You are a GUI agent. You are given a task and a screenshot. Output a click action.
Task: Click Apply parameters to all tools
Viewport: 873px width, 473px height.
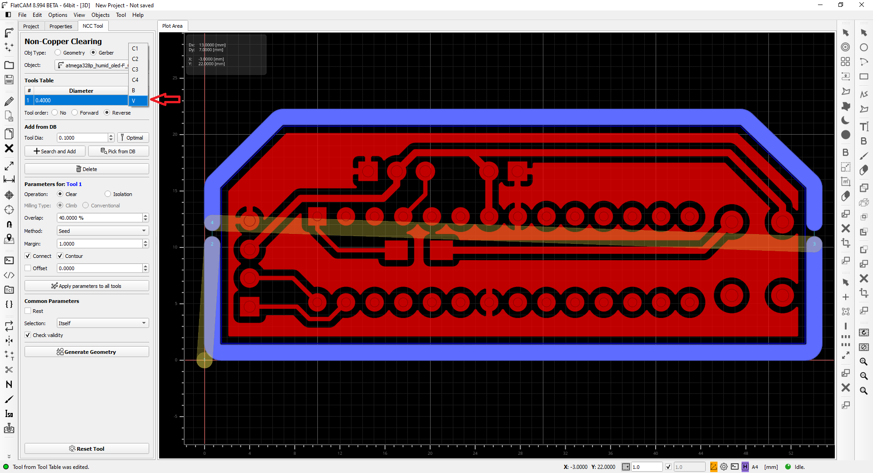(x=86, y=286)
